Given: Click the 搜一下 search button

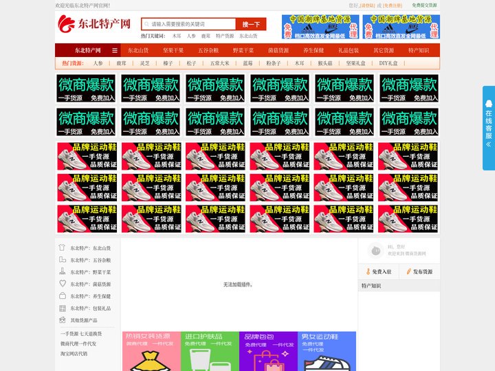Looking at the screenshot, I should coord(251,24).
